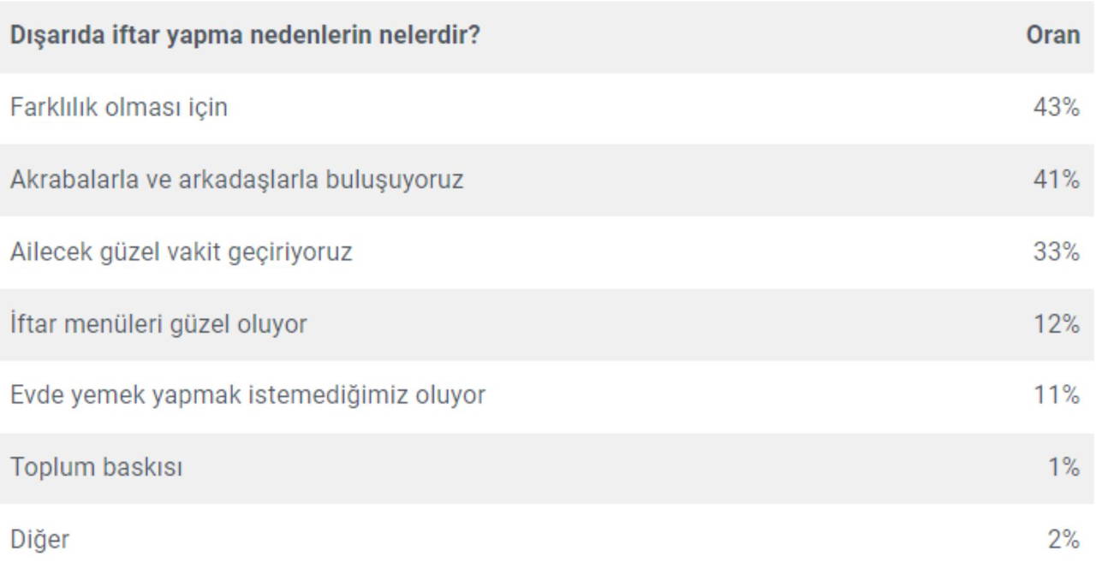The height and width of the screenshot is (580, 1096).
Task: Click the 33% percentage value
Action: point(1056,252)
